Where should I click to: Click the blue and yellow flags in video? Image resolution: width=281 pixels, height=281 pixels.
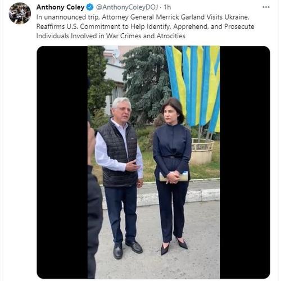[194, 88]
